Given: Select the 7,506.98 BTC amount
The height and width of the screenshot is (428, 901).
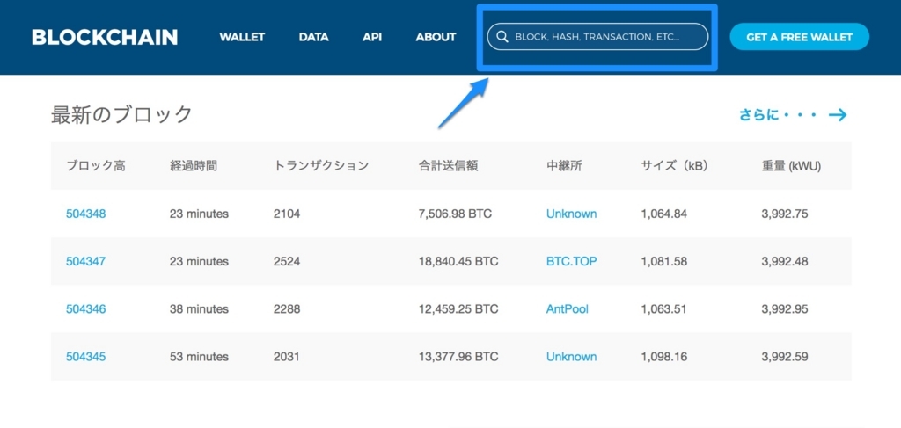Looking at the screenshot, I should tap(455, 214).
